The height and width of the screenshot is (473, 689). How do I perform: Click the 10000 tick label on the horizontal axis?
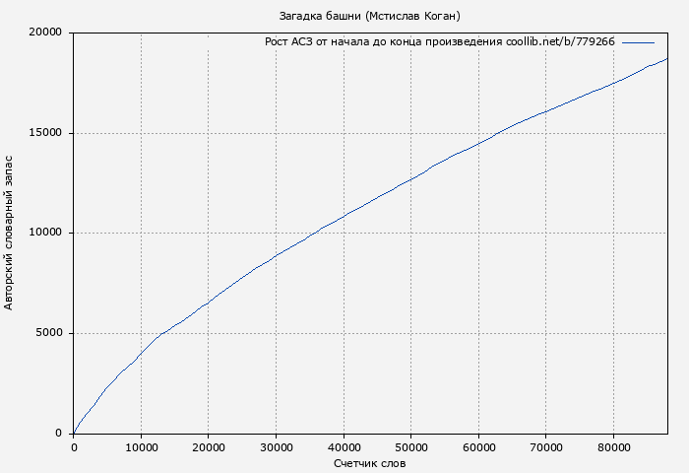click(x=141, y=446)
